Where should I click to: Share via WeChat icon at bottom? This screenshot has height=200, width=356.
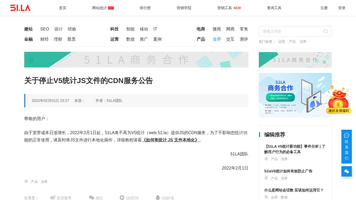coord(92,198)
